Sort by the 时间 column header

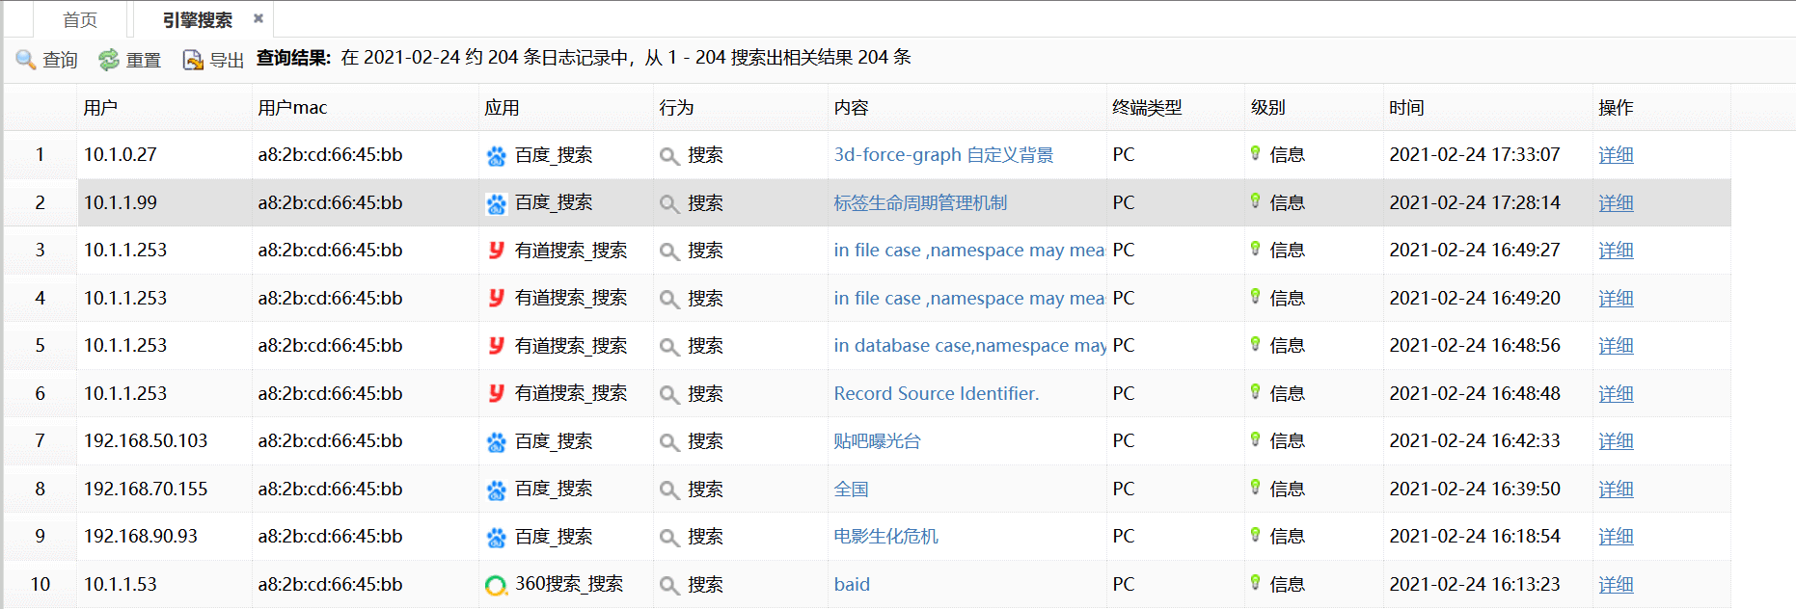tap(1406, 108)
